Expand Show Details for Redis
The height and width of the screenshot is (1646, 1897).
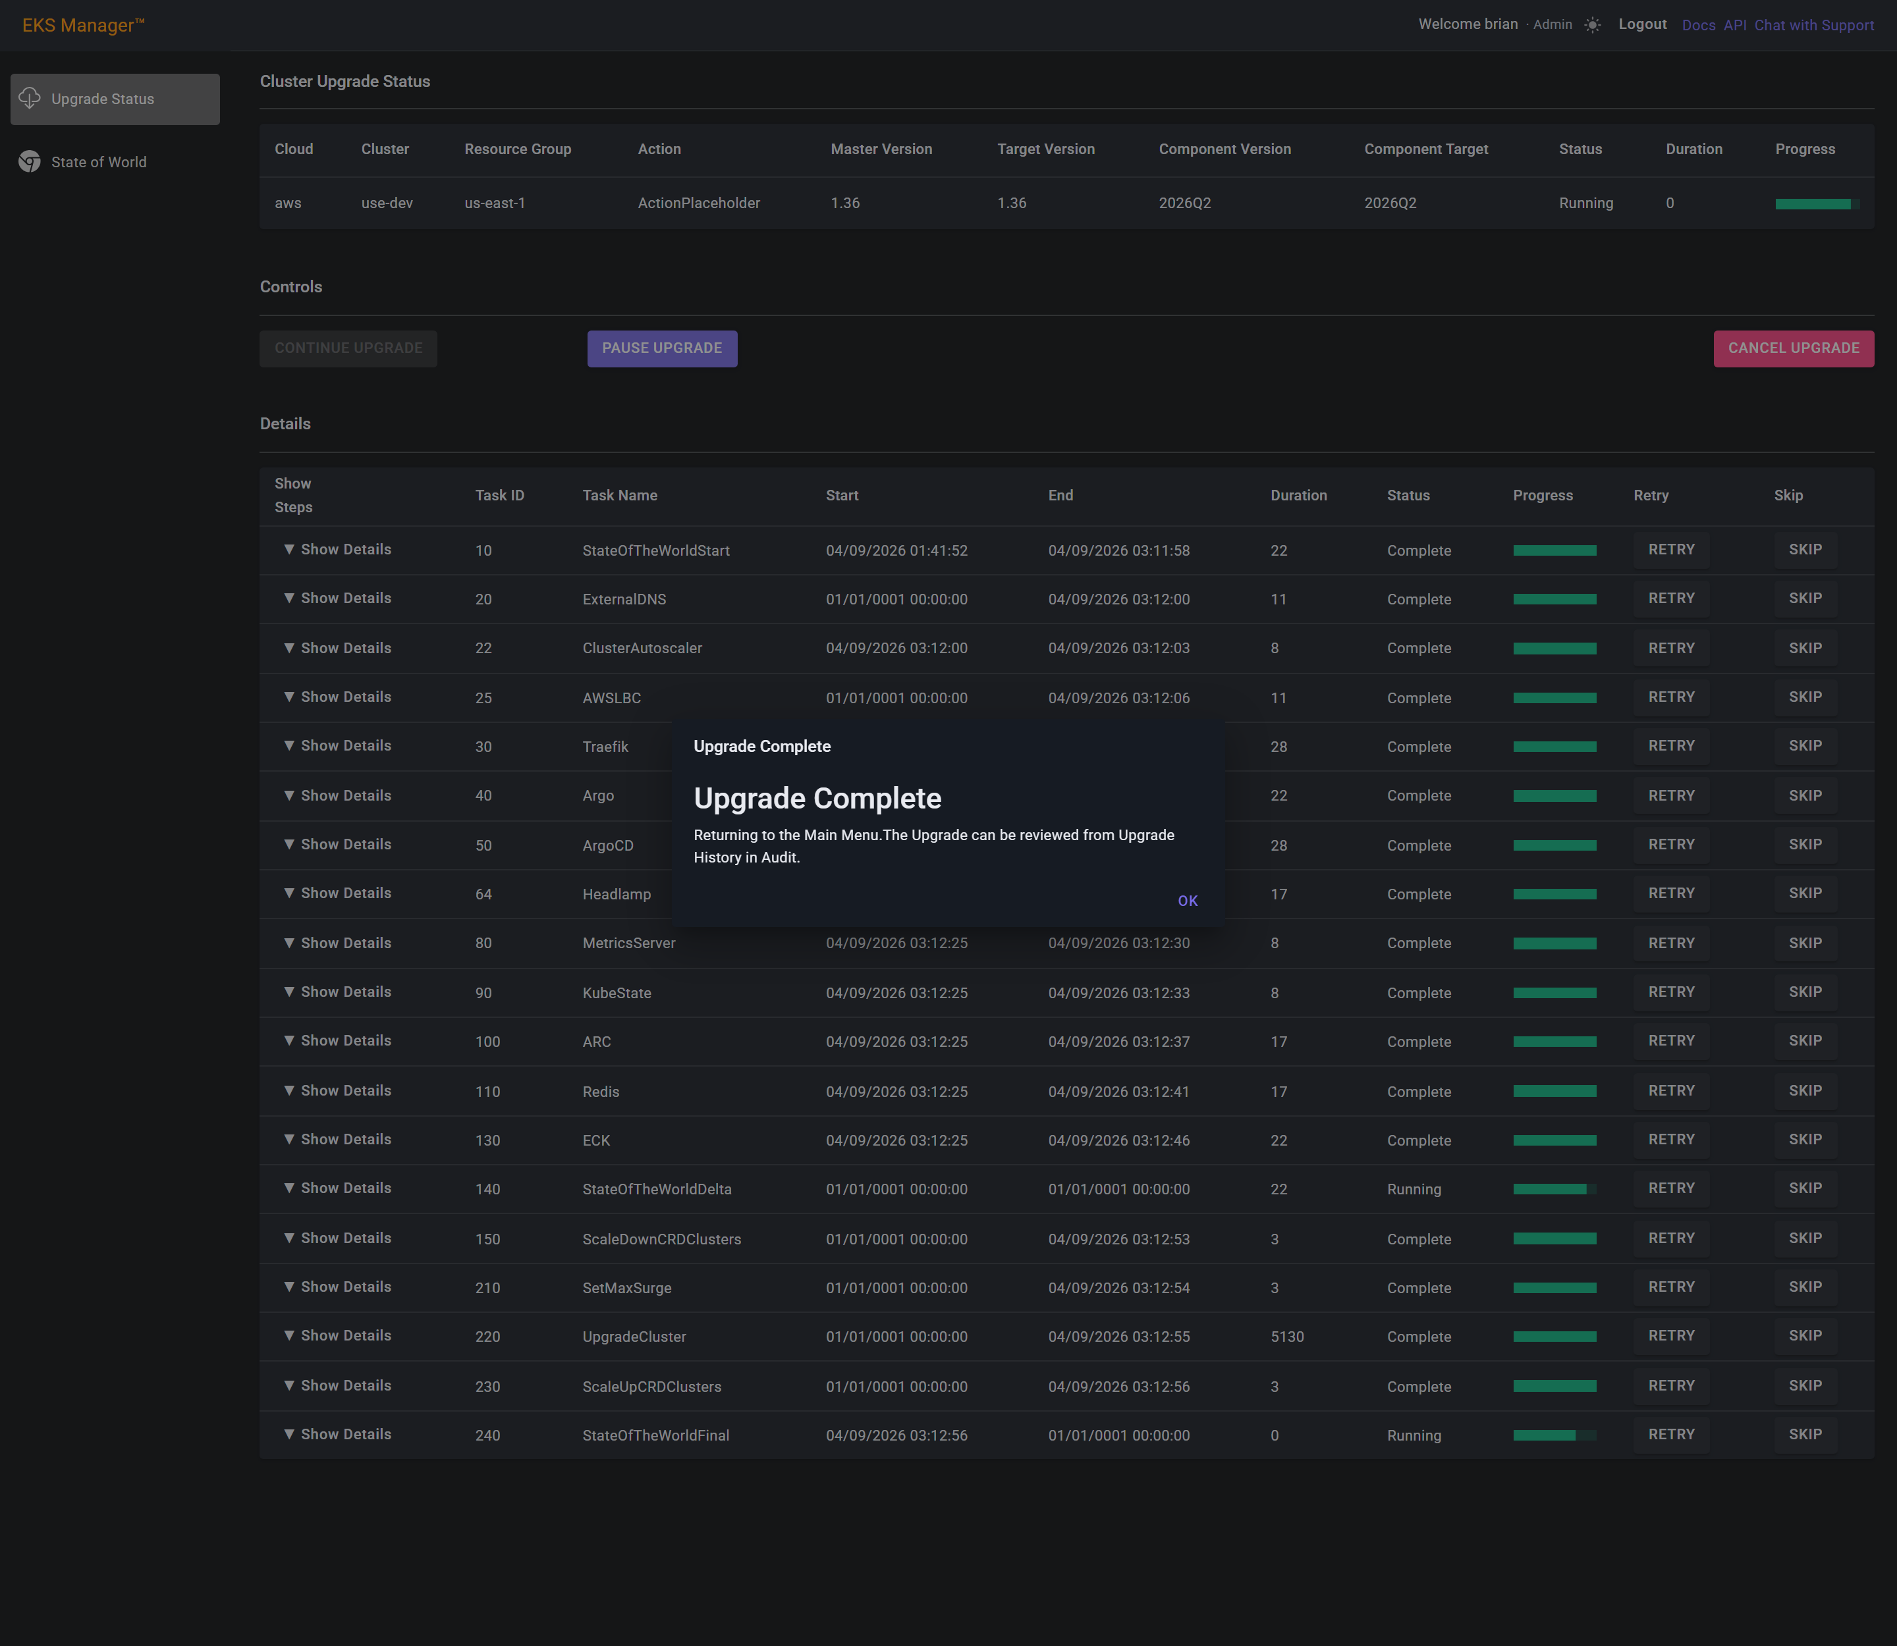click(x=337, y=1090)
